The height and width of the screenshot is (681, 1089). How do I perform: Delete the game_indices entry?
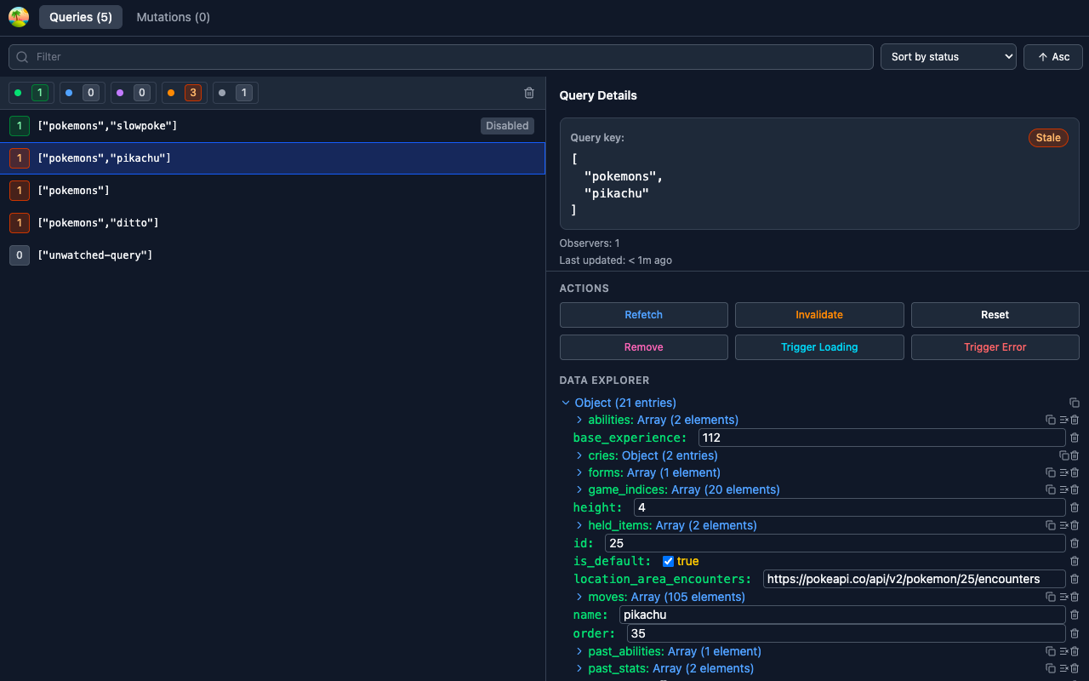[x=1075, y=489]
